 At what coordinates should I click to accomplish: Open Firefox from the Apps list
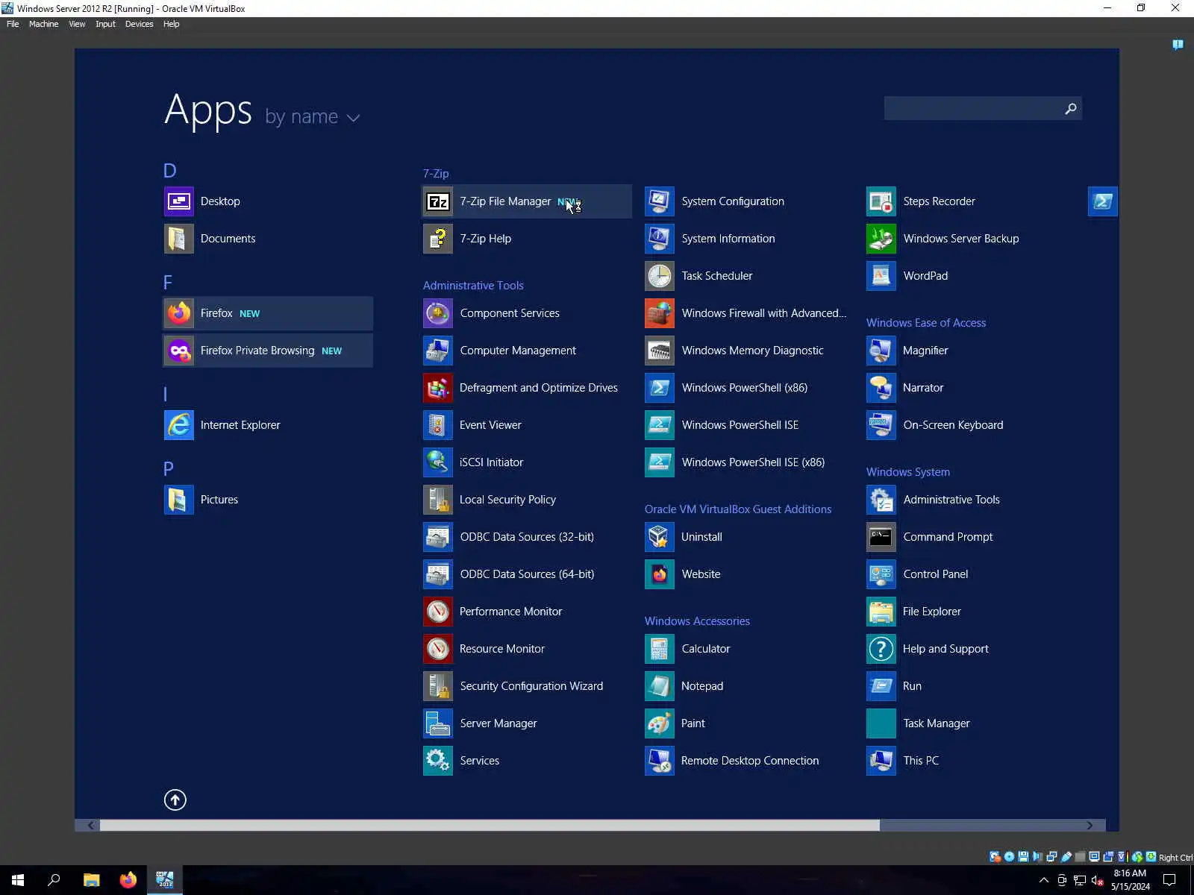[x=179, y=313]
